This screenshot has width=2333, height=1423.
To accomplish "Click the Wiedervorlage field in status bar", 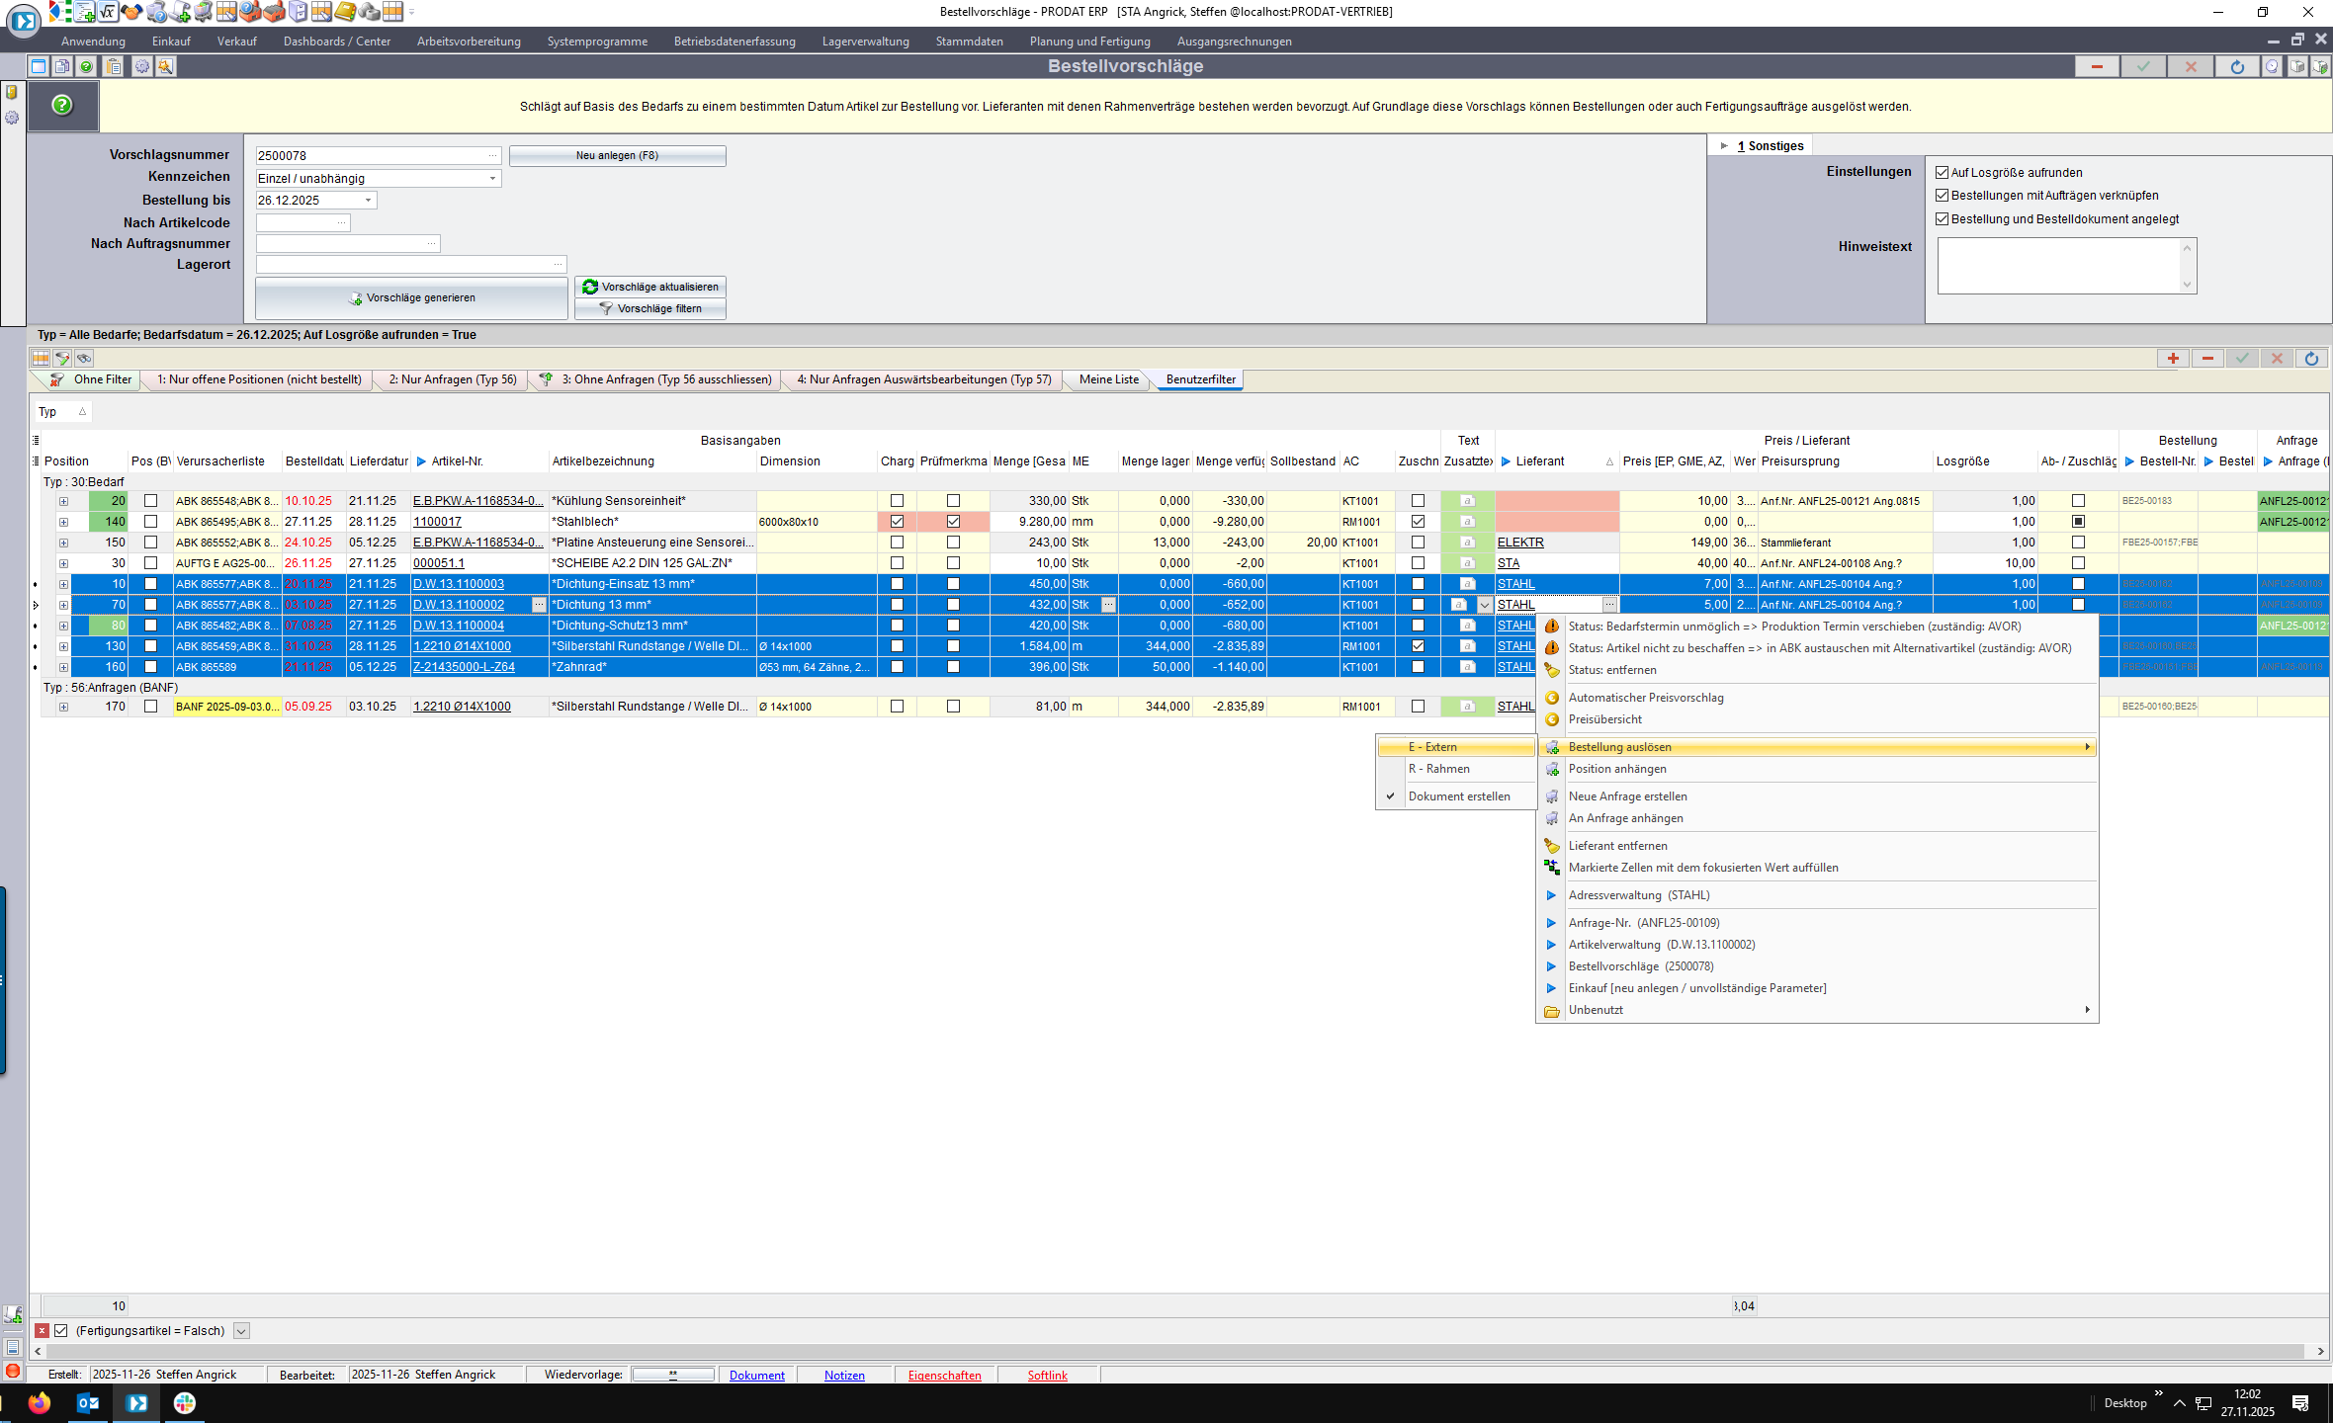I will pos(673,1375).
